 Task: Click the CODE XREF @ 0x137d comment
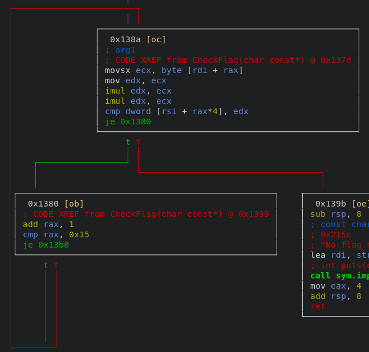[x=228, y=60]
